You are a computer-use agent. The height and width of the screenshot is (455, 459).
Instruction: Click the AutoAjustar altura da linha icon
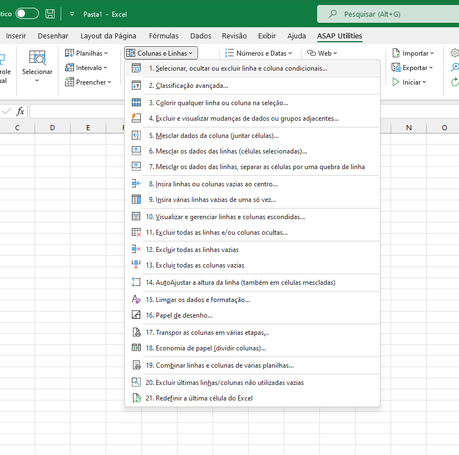click(x=136, y=282)
